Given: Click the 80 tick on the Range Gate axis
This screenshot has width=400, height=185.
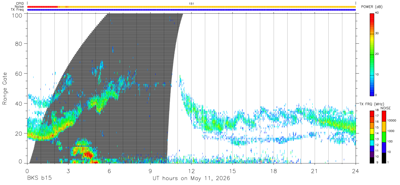Looking at the screenshot, I should tap(19, 44).
